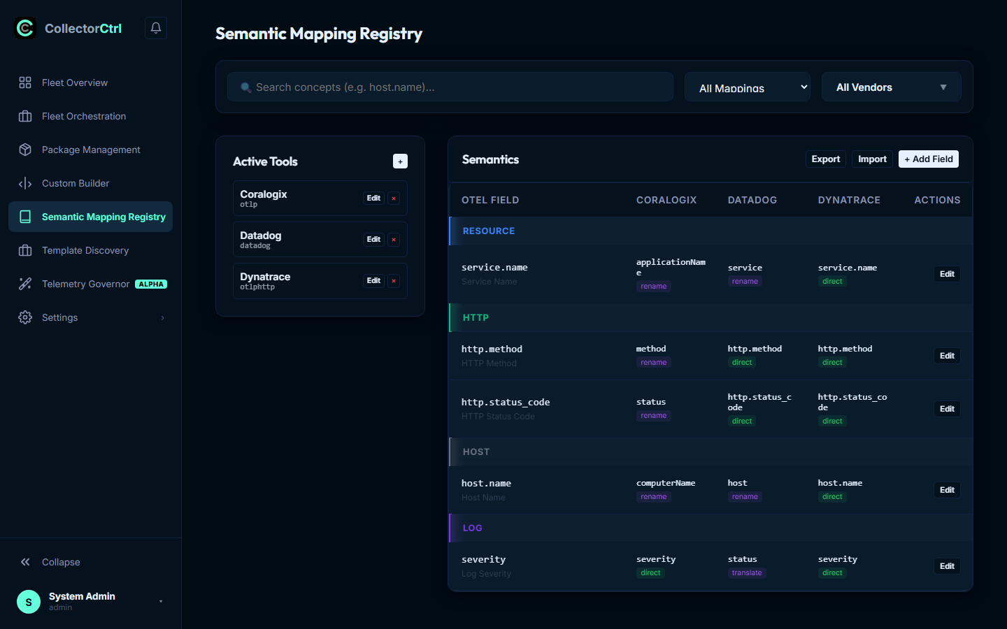Click the LOG group header
The height and width of the screenshot is (629, 1007).
tap(710, 528)
